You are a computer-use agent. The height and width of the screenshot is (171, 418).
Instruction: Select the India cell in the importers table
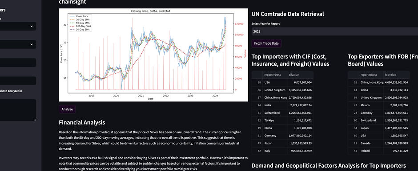coord(274,105)
